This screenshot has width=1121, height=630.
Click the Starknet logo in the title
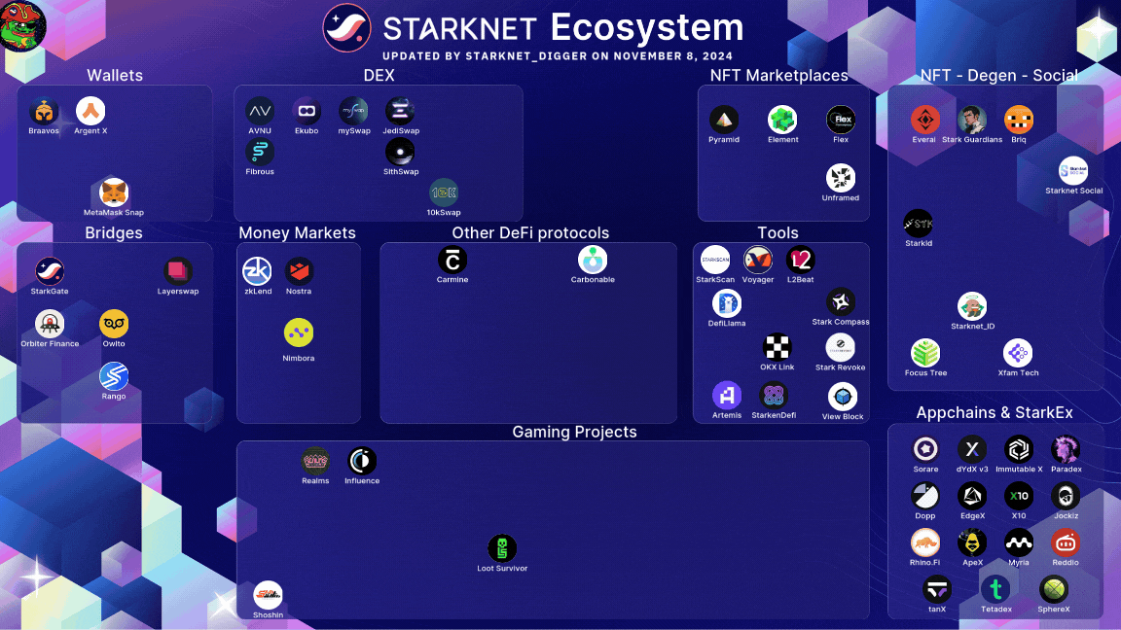coord(346,28)
